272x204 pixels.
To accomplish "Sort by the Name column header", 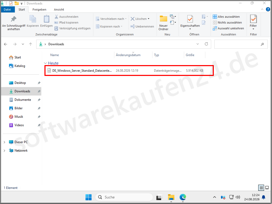I will [x=55, y=55].
